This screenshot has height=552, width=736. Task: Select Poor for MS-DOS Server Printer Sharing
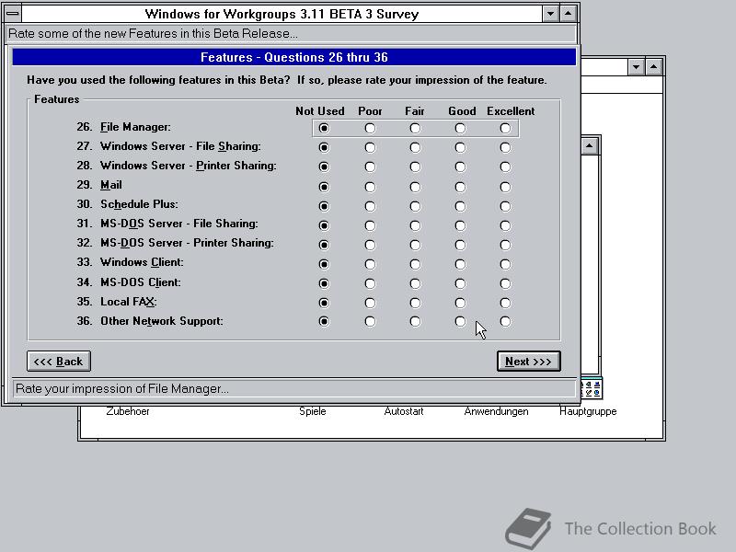click(x=370, y=245)
